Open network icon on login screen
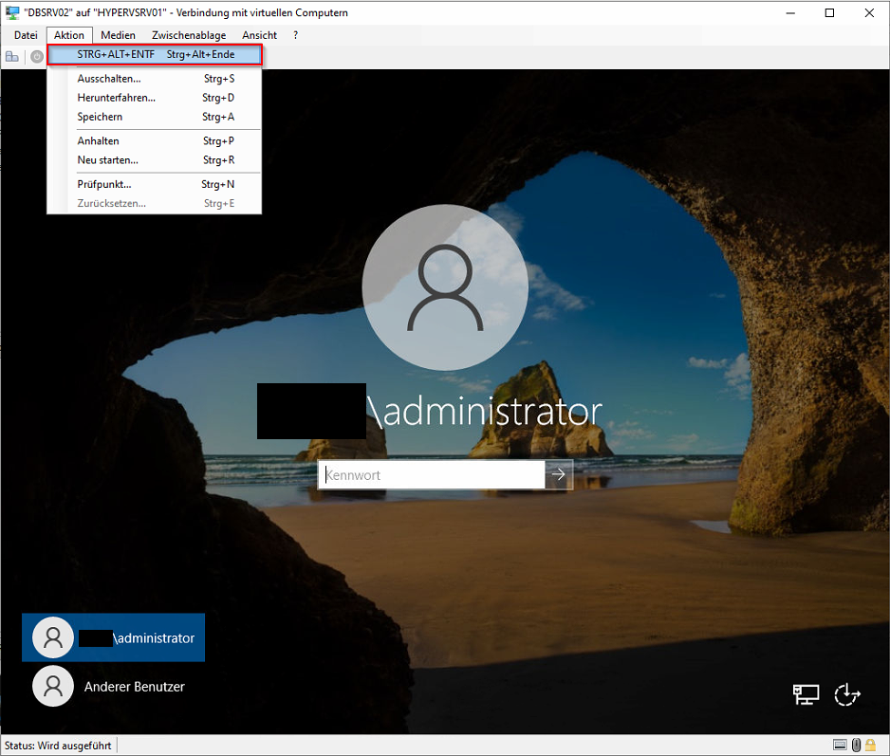The height and width of the screenshot is (756, 890). 806,694
